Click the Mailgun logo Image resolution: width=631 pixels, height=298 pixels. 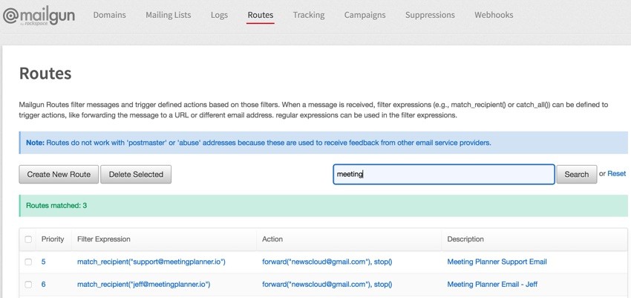tap(39, 16)
